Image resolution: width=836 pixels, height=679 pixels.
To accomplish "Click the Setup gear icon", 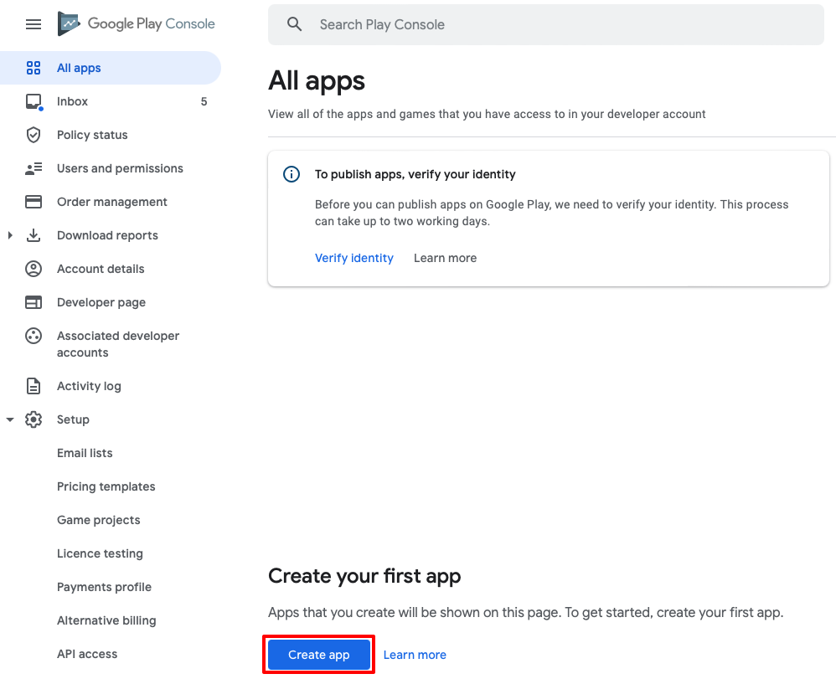I will tap(34, 419).
